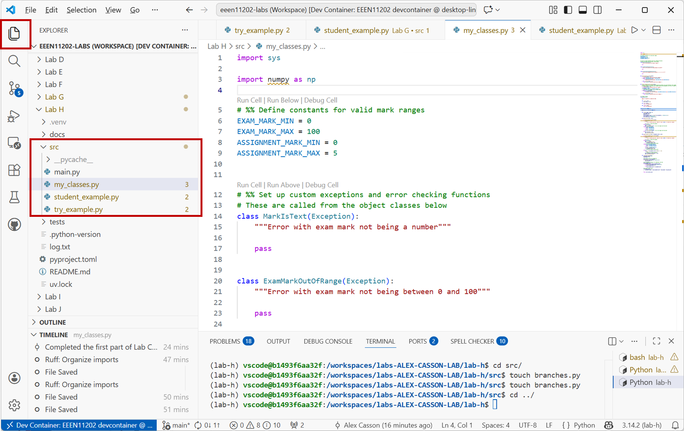Switch to the PROBLEMS panel tab

pyautogui.click(x=225, y=341)
